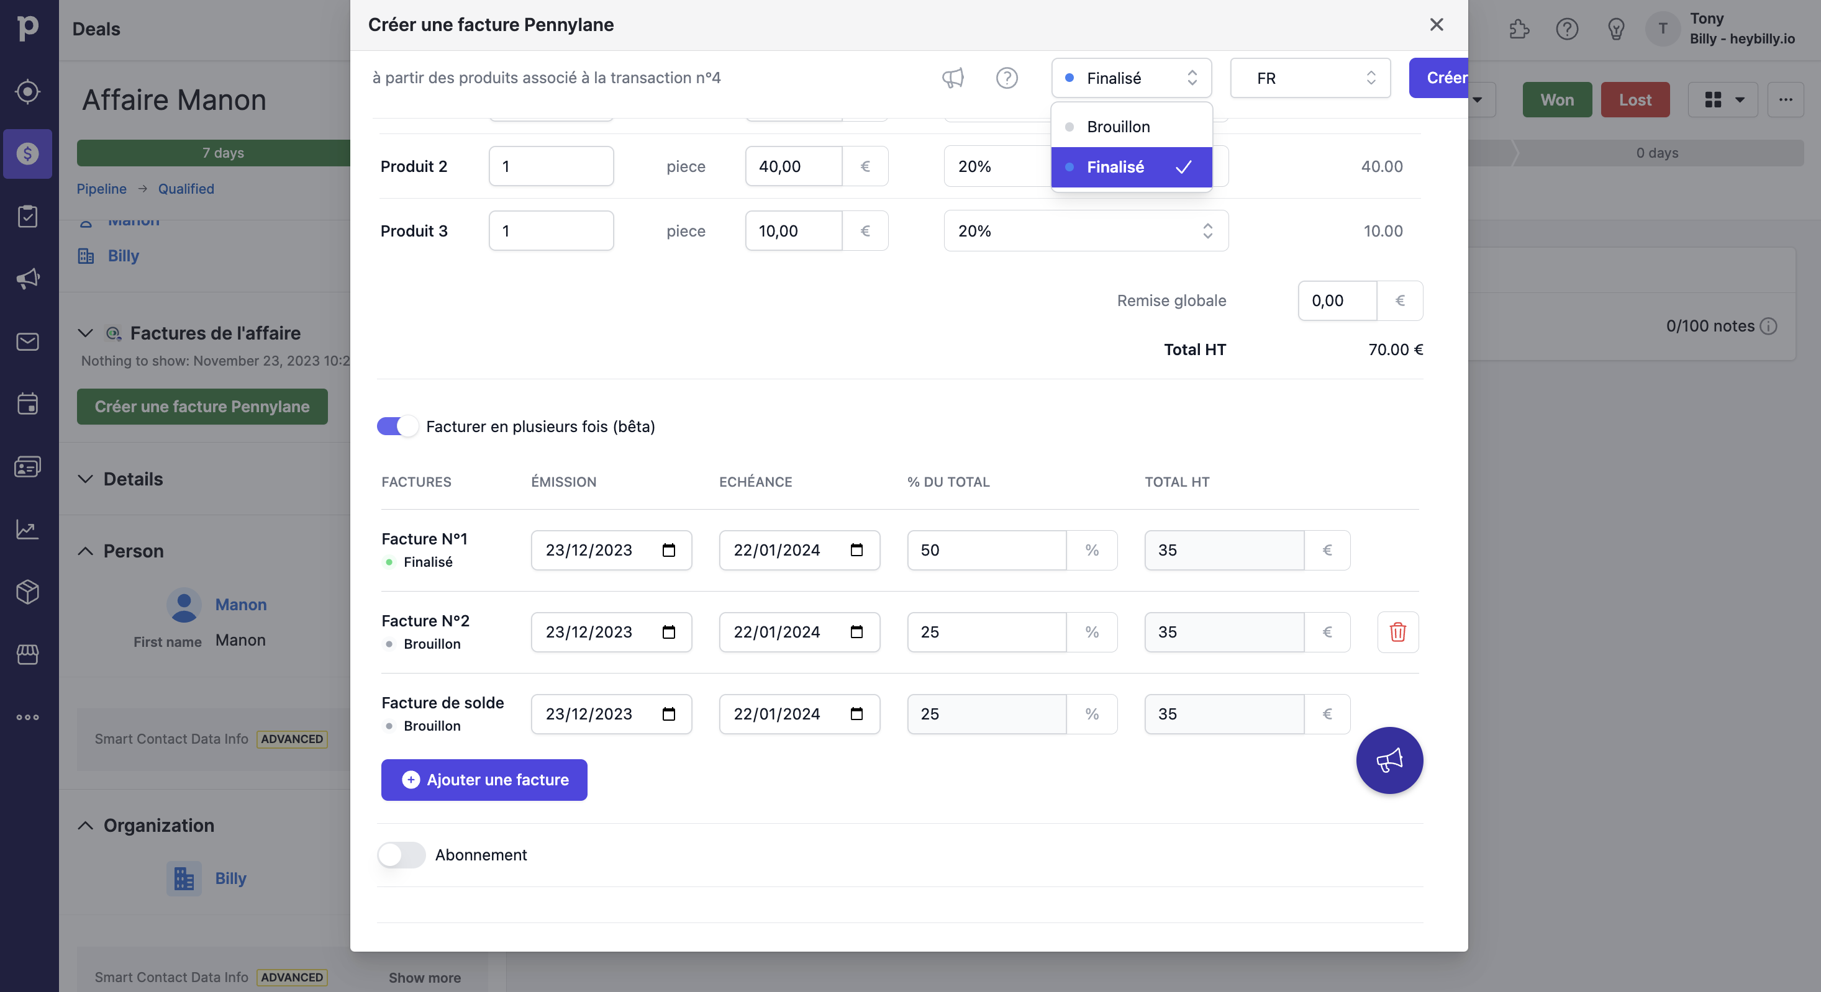
Task: Click Ajouter une facture button
Action: pos(484,780)
